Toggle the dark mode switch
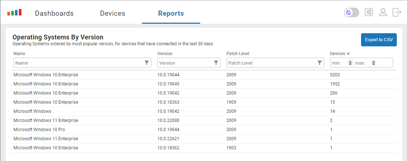407x161 pixels. (352, 12)
